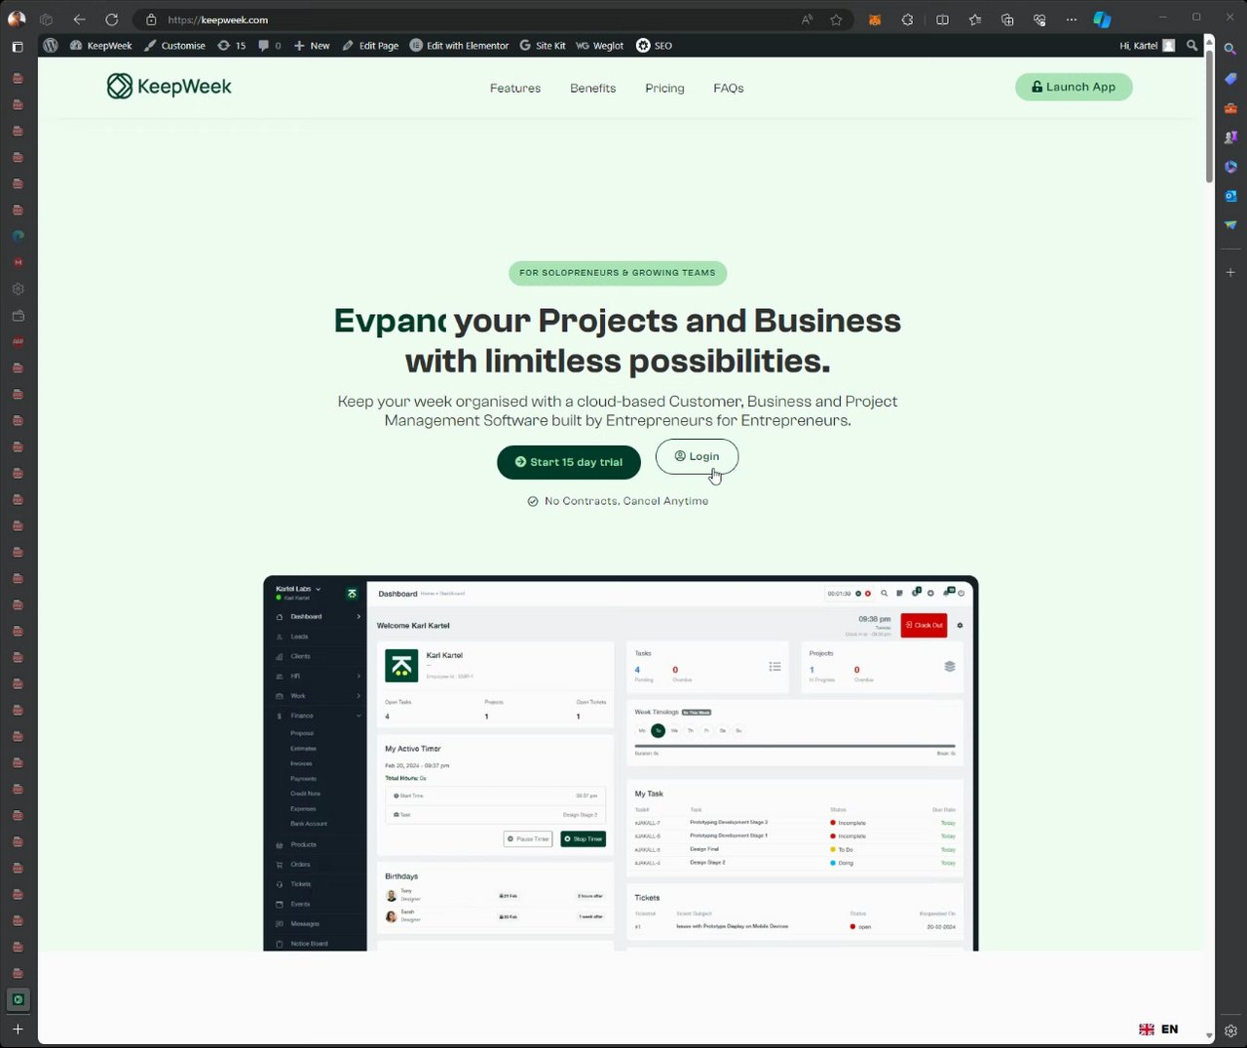Open the Collections icon
This screenshot has width=1247, height=1048.
coord(1007,19)
